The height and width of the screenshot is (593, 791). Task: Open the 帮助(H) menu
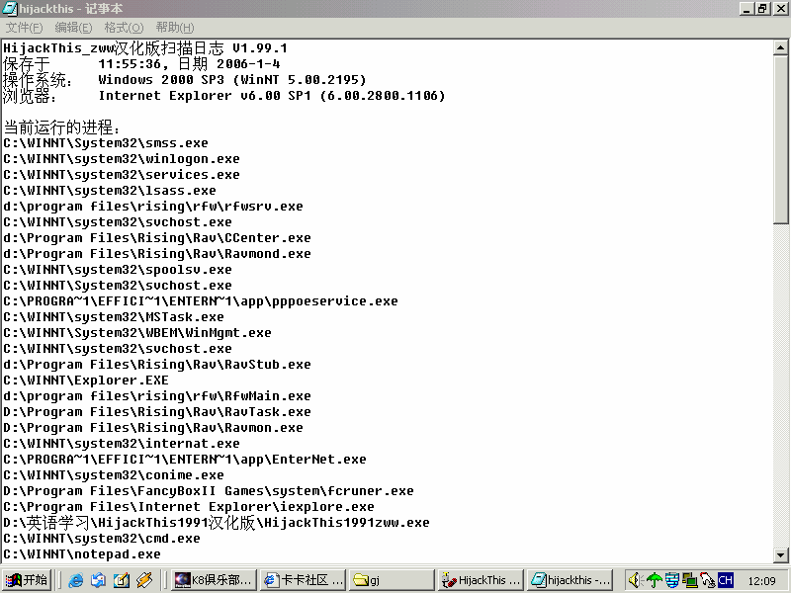(x=175, y=28)
